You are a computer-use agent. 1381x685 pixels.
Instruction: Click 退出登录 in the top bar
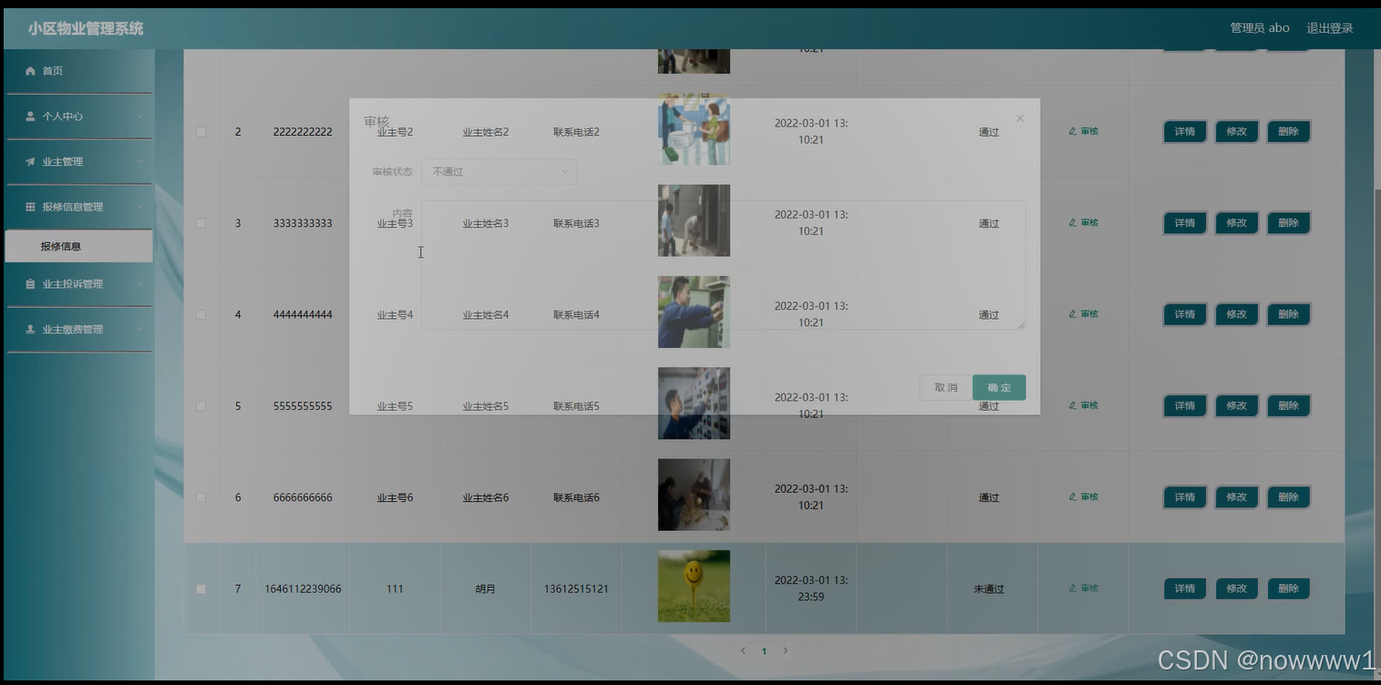(x=1330, y=27)
